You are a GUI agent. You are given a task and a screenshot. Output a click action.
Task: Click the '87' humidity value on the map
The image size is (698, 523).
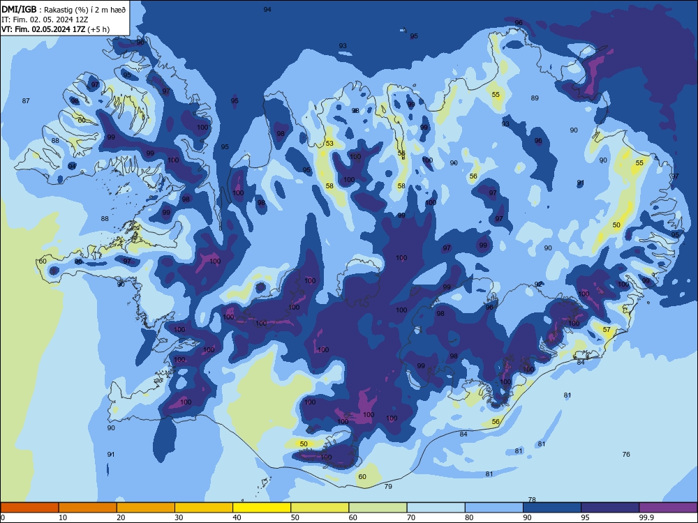click(x=26, y=101)
